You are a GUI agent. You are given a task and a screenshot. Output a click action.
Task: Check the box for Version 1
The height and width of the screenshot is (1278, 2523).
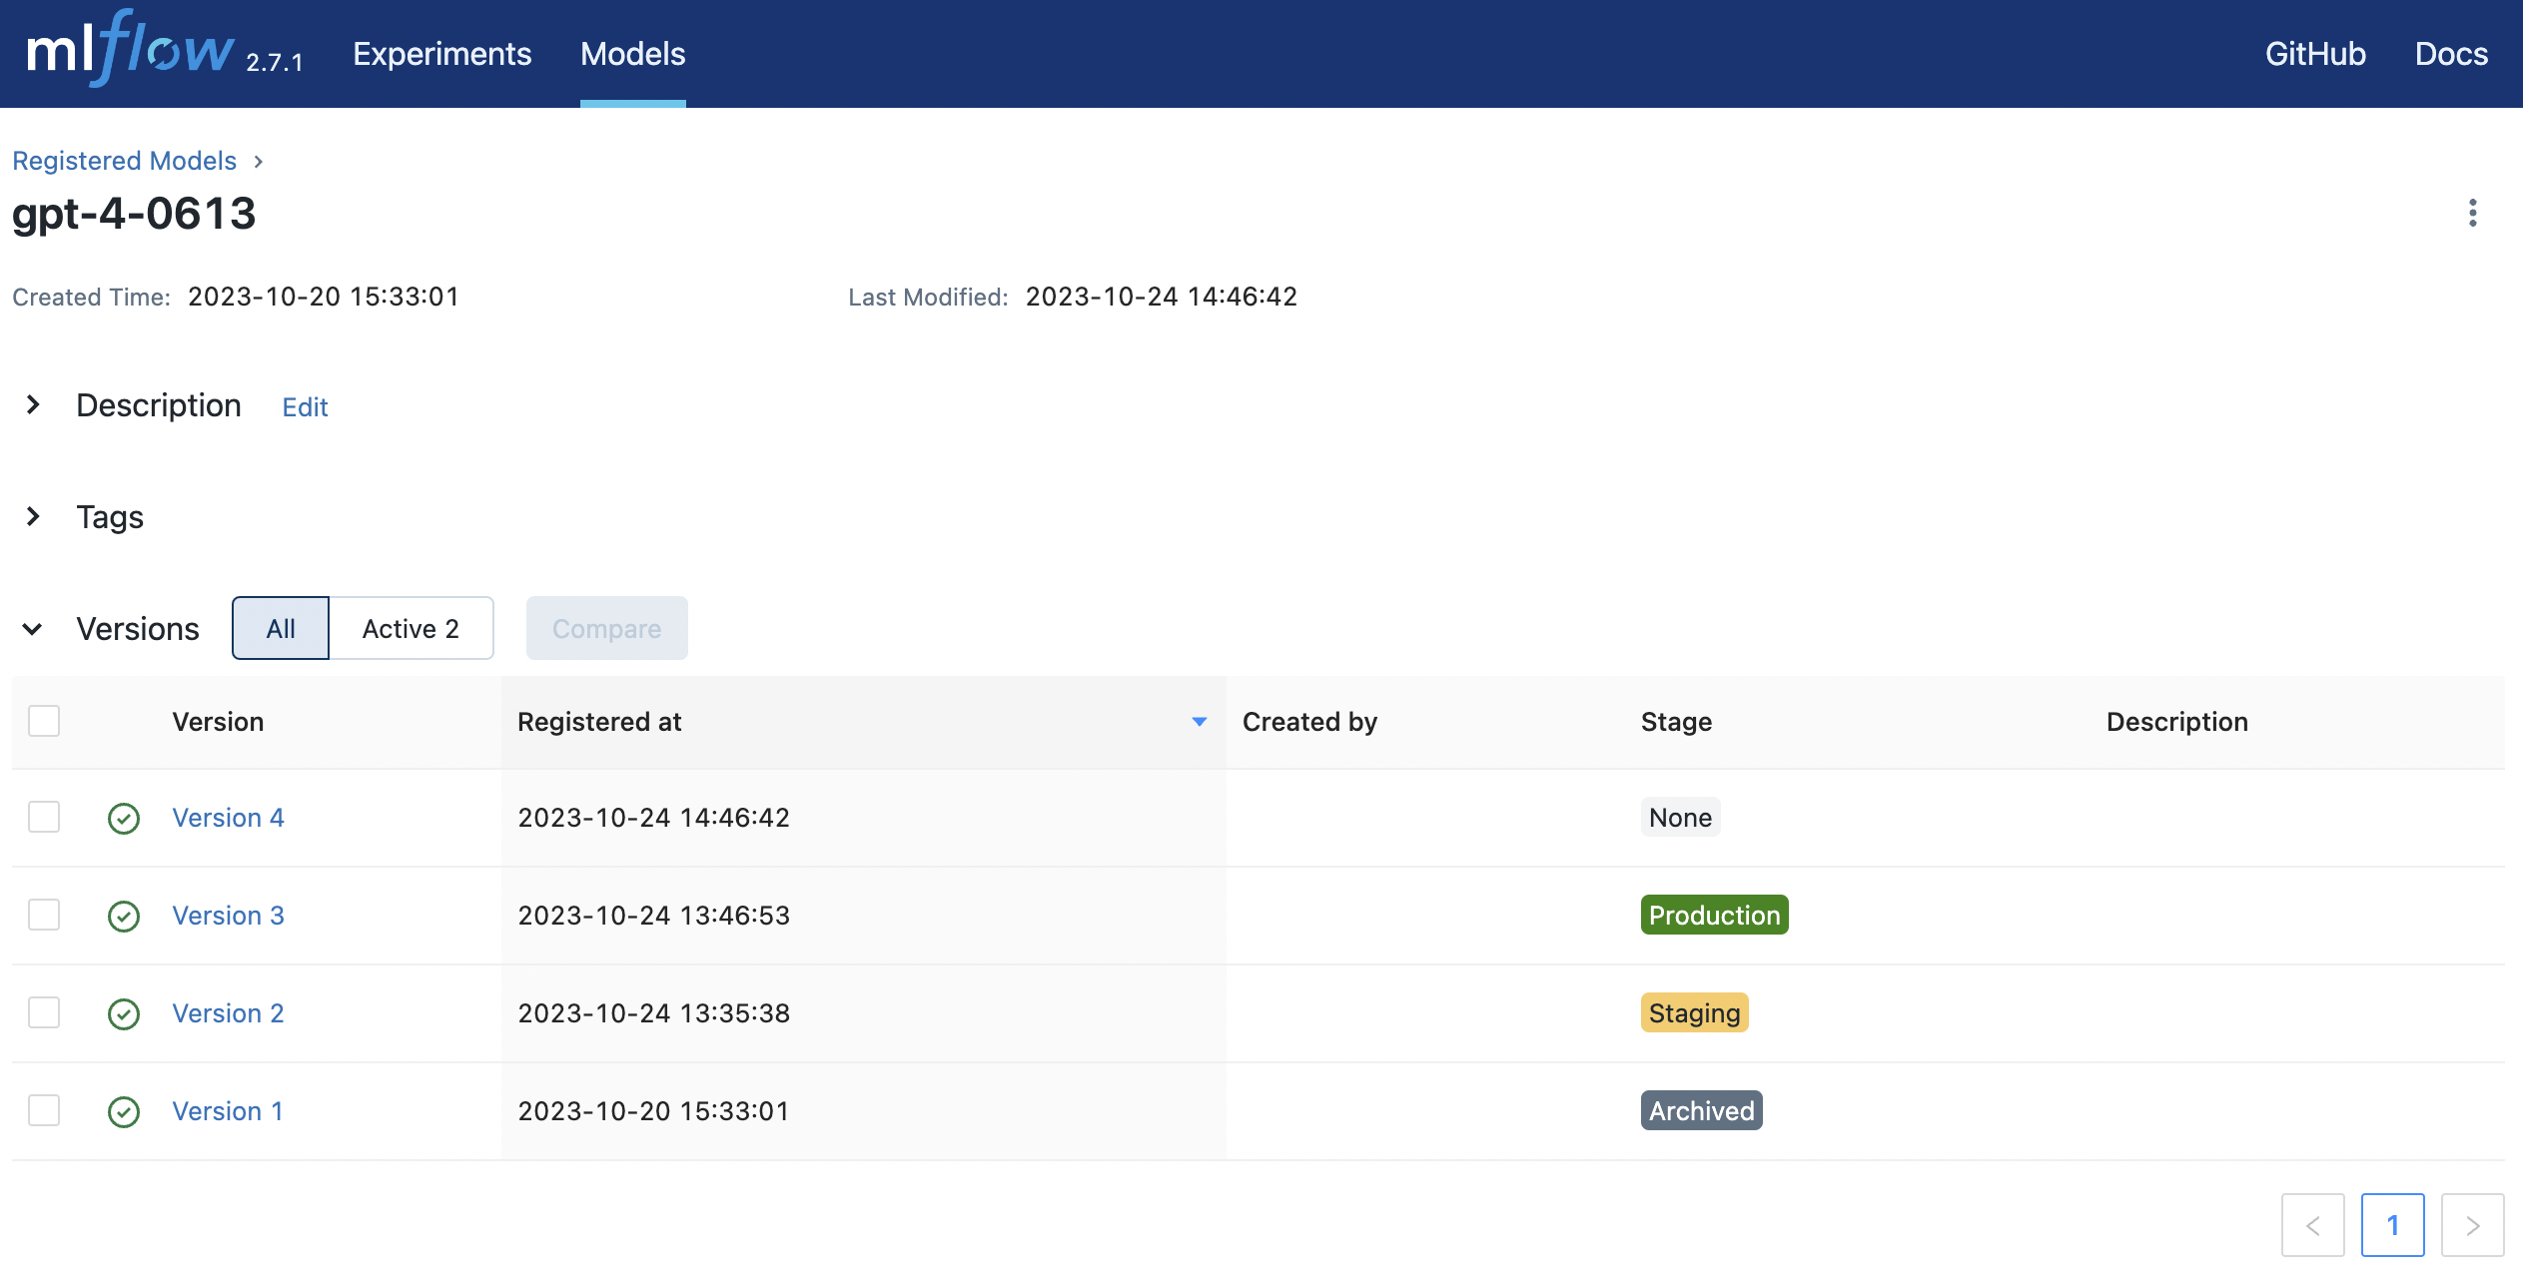pos(44,1110)
